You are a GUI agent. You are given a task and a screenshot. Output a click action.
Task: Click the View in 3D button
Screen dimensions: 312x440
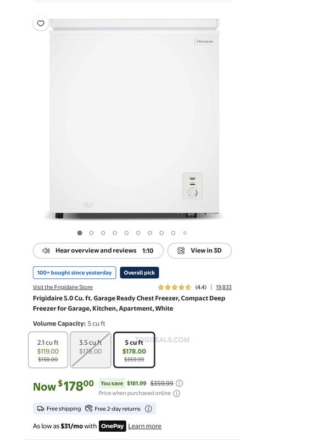pos(199,251)
